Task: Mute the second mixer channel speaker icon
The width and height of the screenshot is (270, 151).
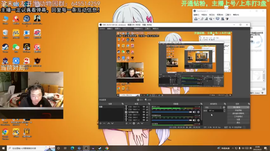Action: point(194,120)
